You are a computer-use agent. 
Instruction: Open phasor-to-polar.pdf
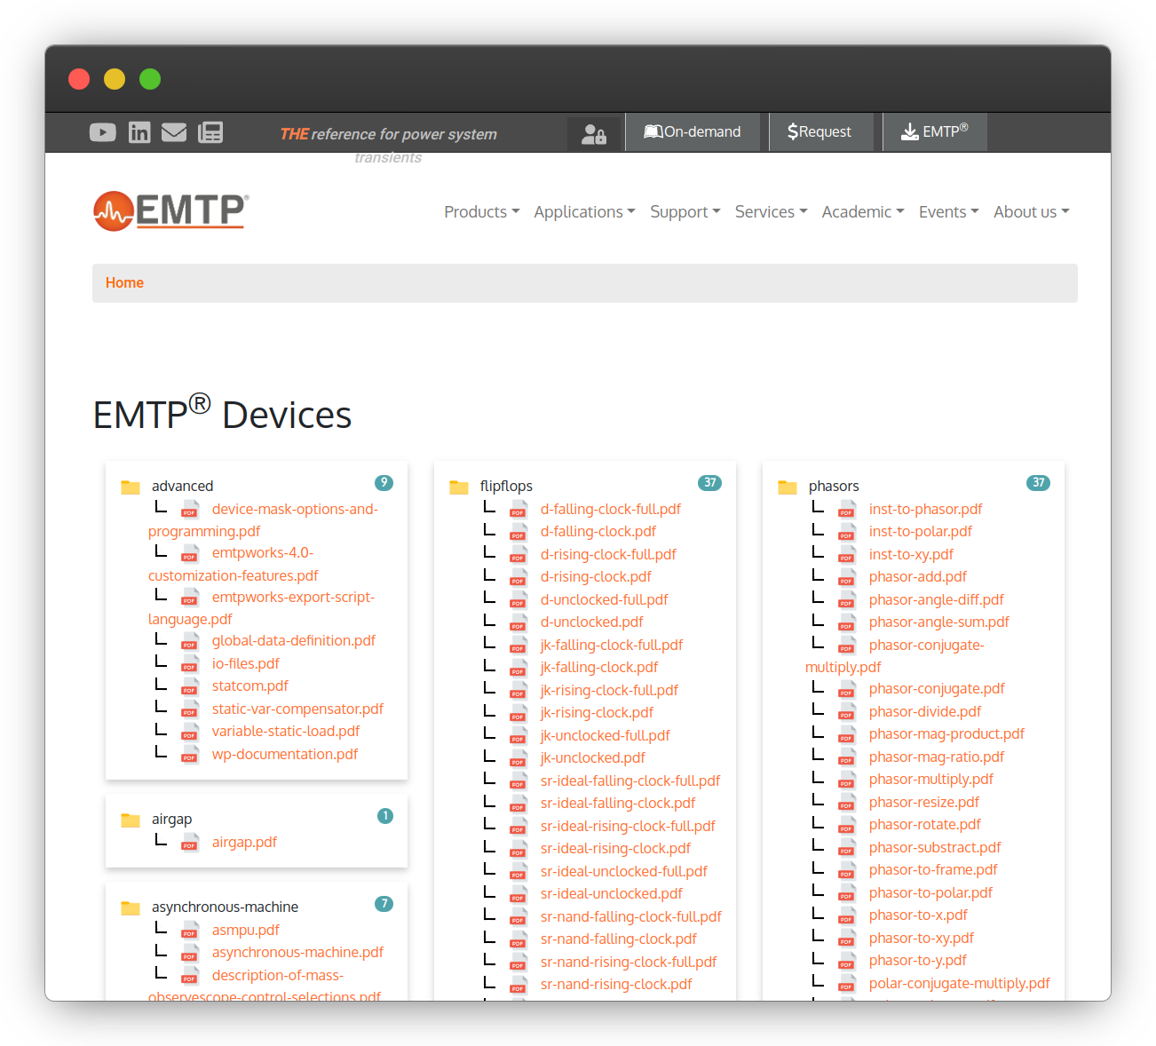tap(930, 893)
